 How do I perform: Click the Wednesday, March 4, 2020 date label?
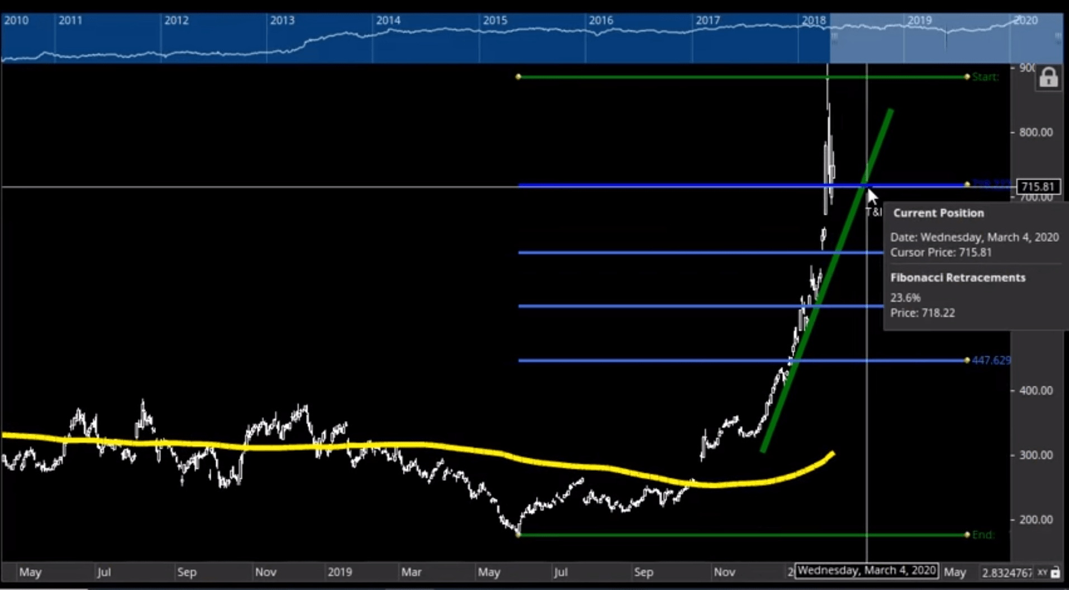click(x=866, y=570)
